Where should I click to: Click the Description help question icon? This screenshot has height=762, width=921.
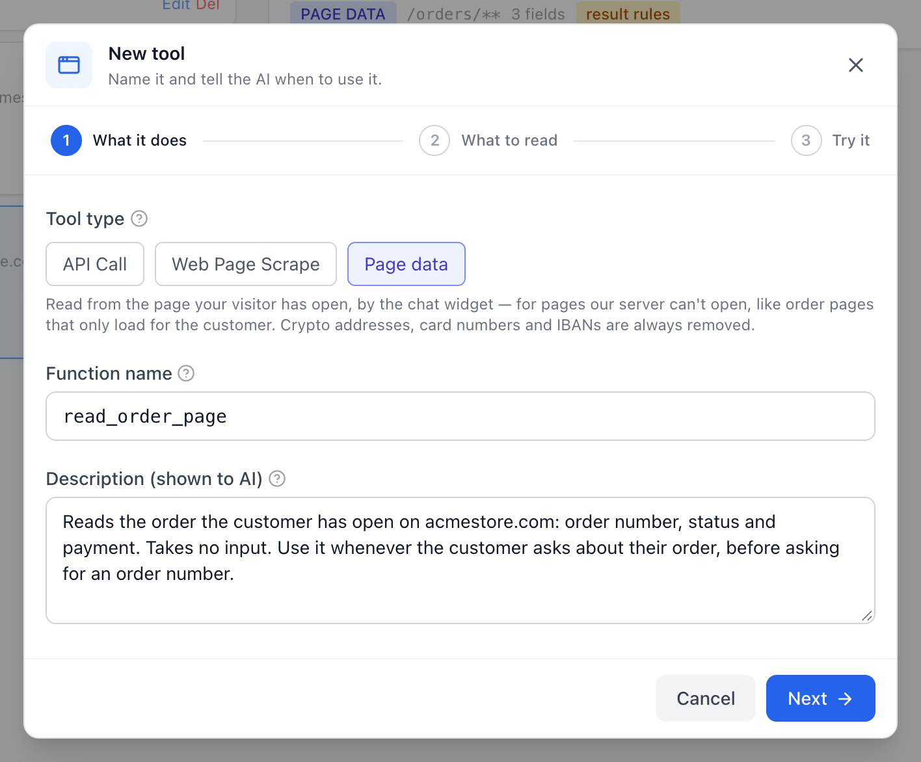click(x=277, y=479)
